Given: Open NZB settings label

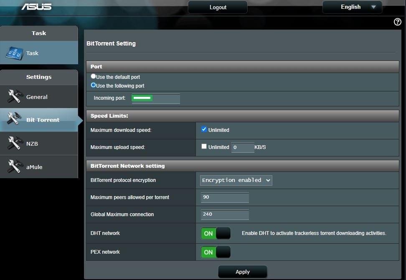Looking at the screenshot, I should 32,144.
